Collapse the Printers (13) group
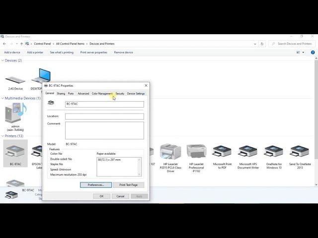The width and height of the screenshot is (318, 238). tap(2, 136)
